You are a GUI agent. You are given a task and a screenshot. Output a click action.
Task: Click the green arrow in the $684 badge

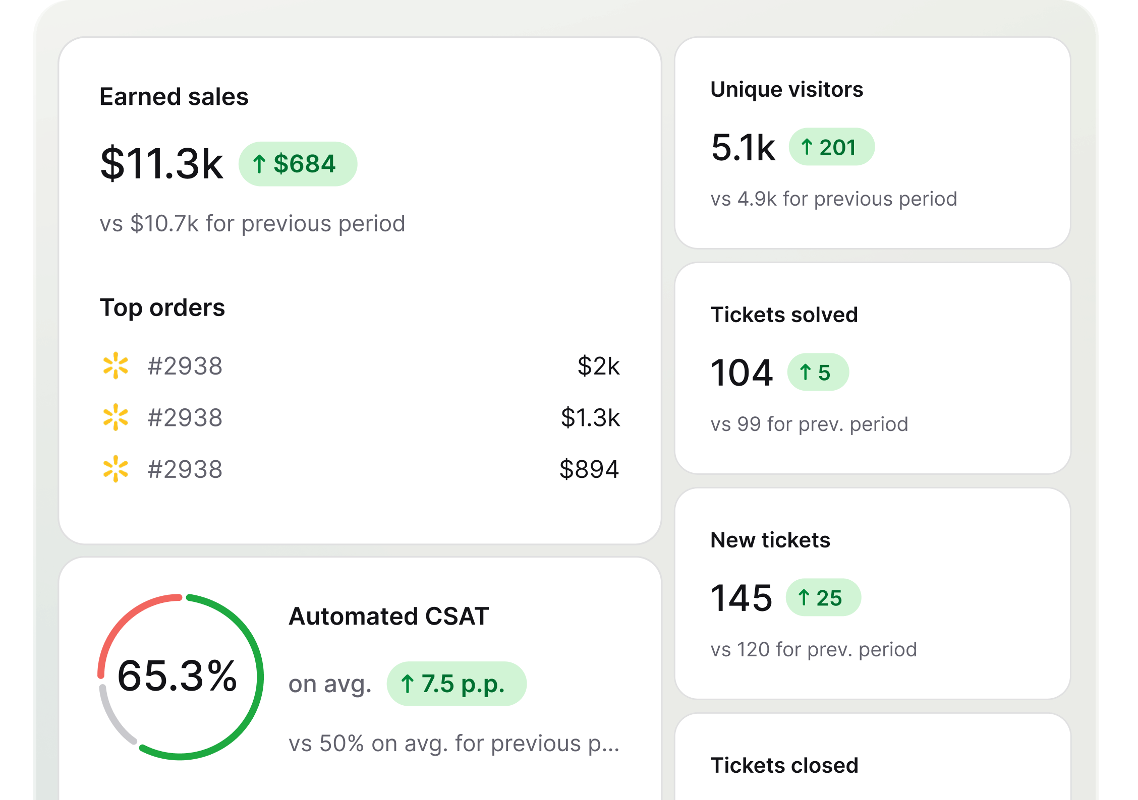click(259, 164)
